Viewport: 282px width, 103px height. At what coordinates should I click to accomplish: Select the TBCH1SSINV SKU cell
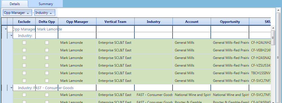point(260,73)
